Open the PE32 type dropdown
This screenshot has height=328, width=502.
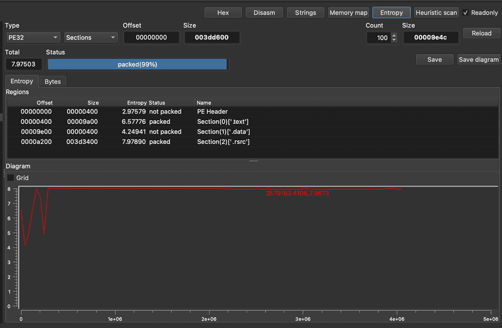pyautogui.click(x=33, y=38)
